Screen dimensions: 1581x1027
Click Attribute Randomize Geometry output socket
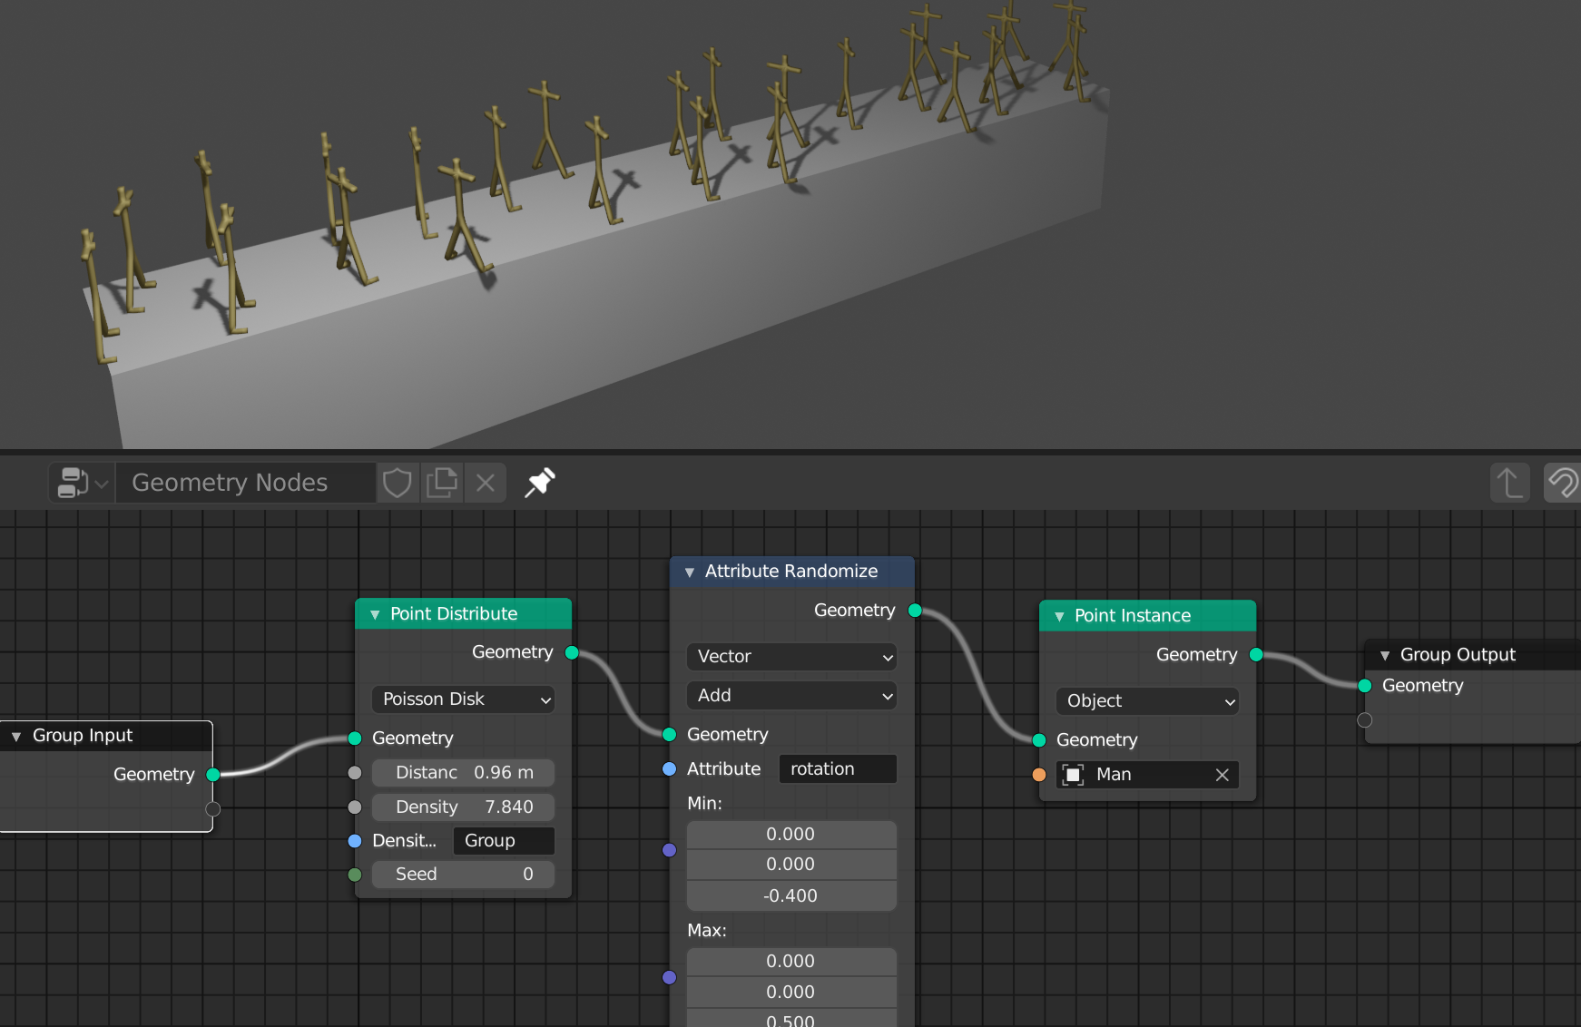pyautogui.click(x=915, y=611)
